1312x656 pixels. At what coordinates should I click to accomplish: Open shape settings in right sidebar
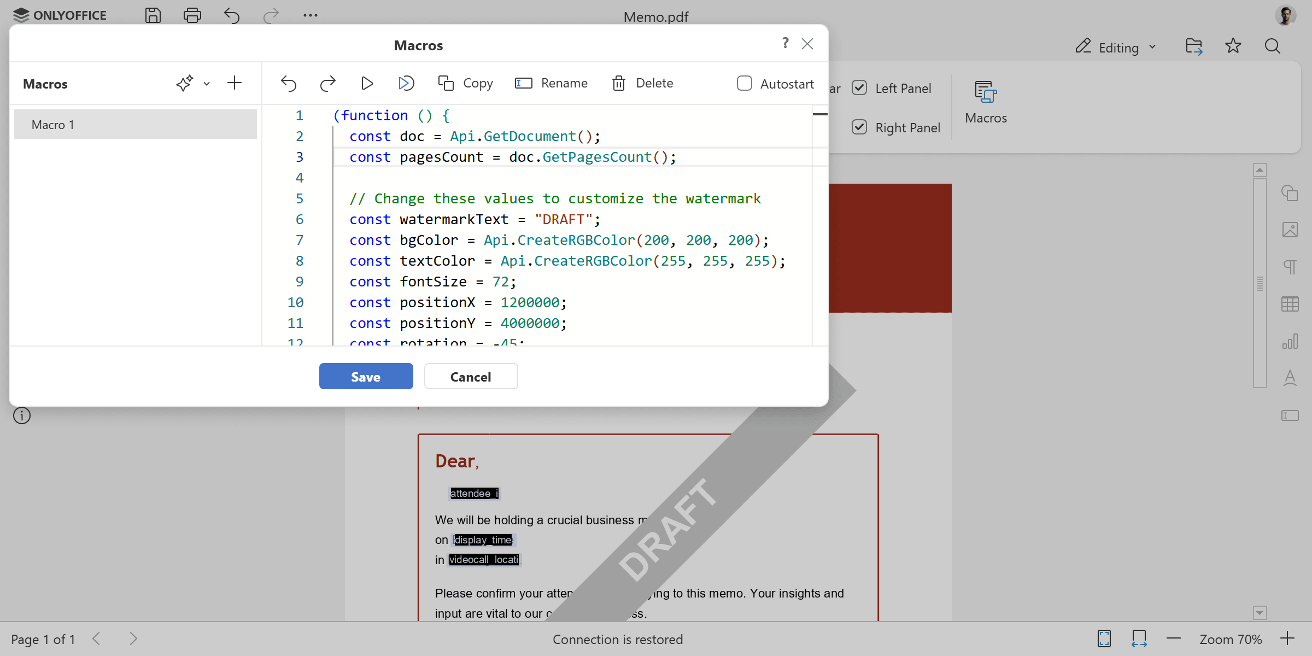point(1291,194)
